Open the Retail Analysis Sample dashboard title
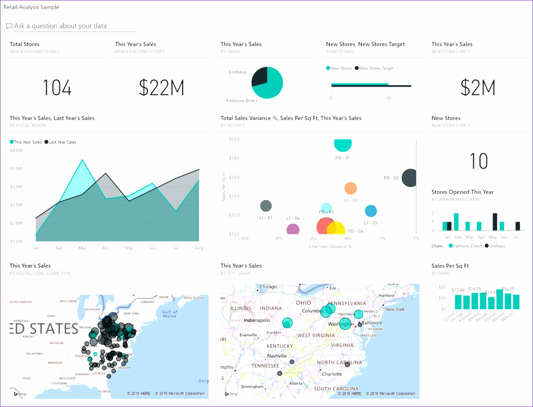533x407 pixels. pos(31,7)
